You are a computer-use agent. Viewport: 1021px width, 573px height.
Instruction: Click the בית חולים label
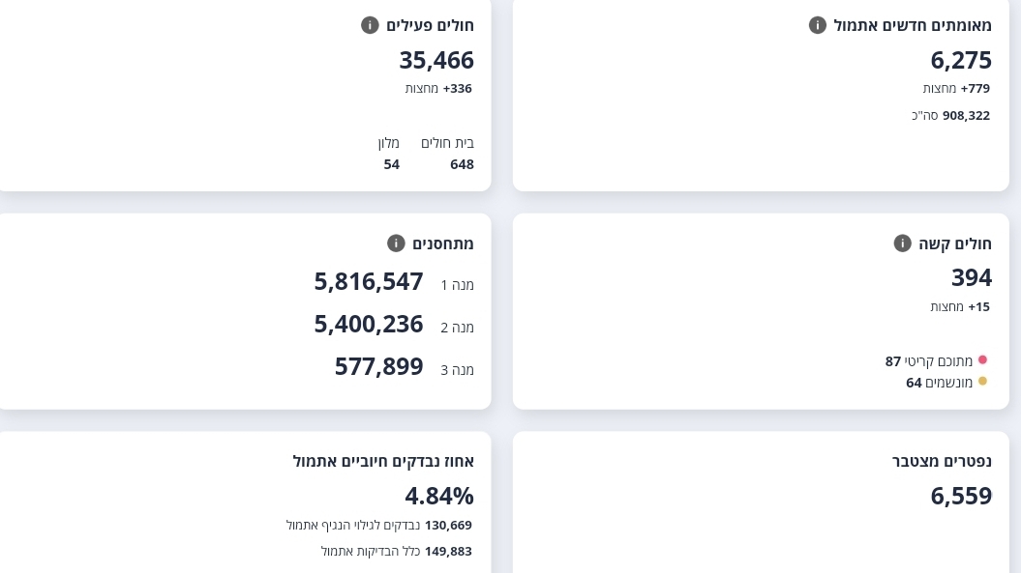pos(447,143)
